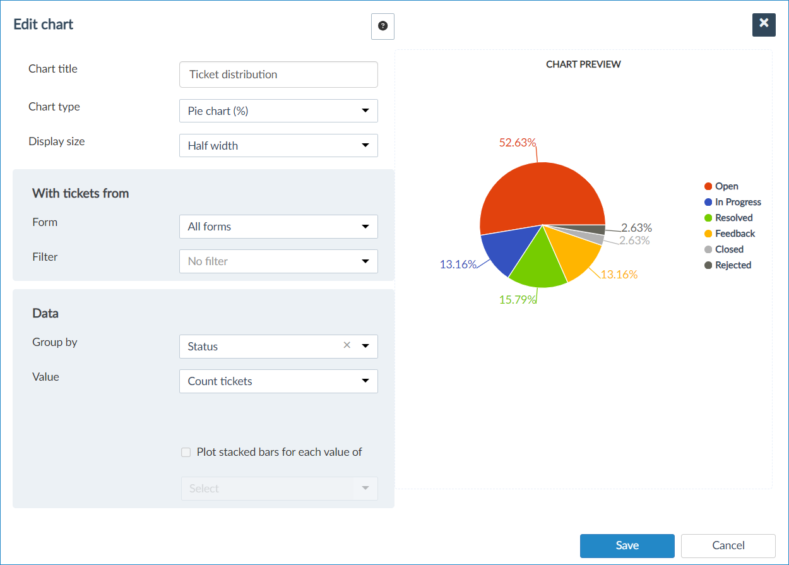Expand the Display size dropdown

coord(278,146)
